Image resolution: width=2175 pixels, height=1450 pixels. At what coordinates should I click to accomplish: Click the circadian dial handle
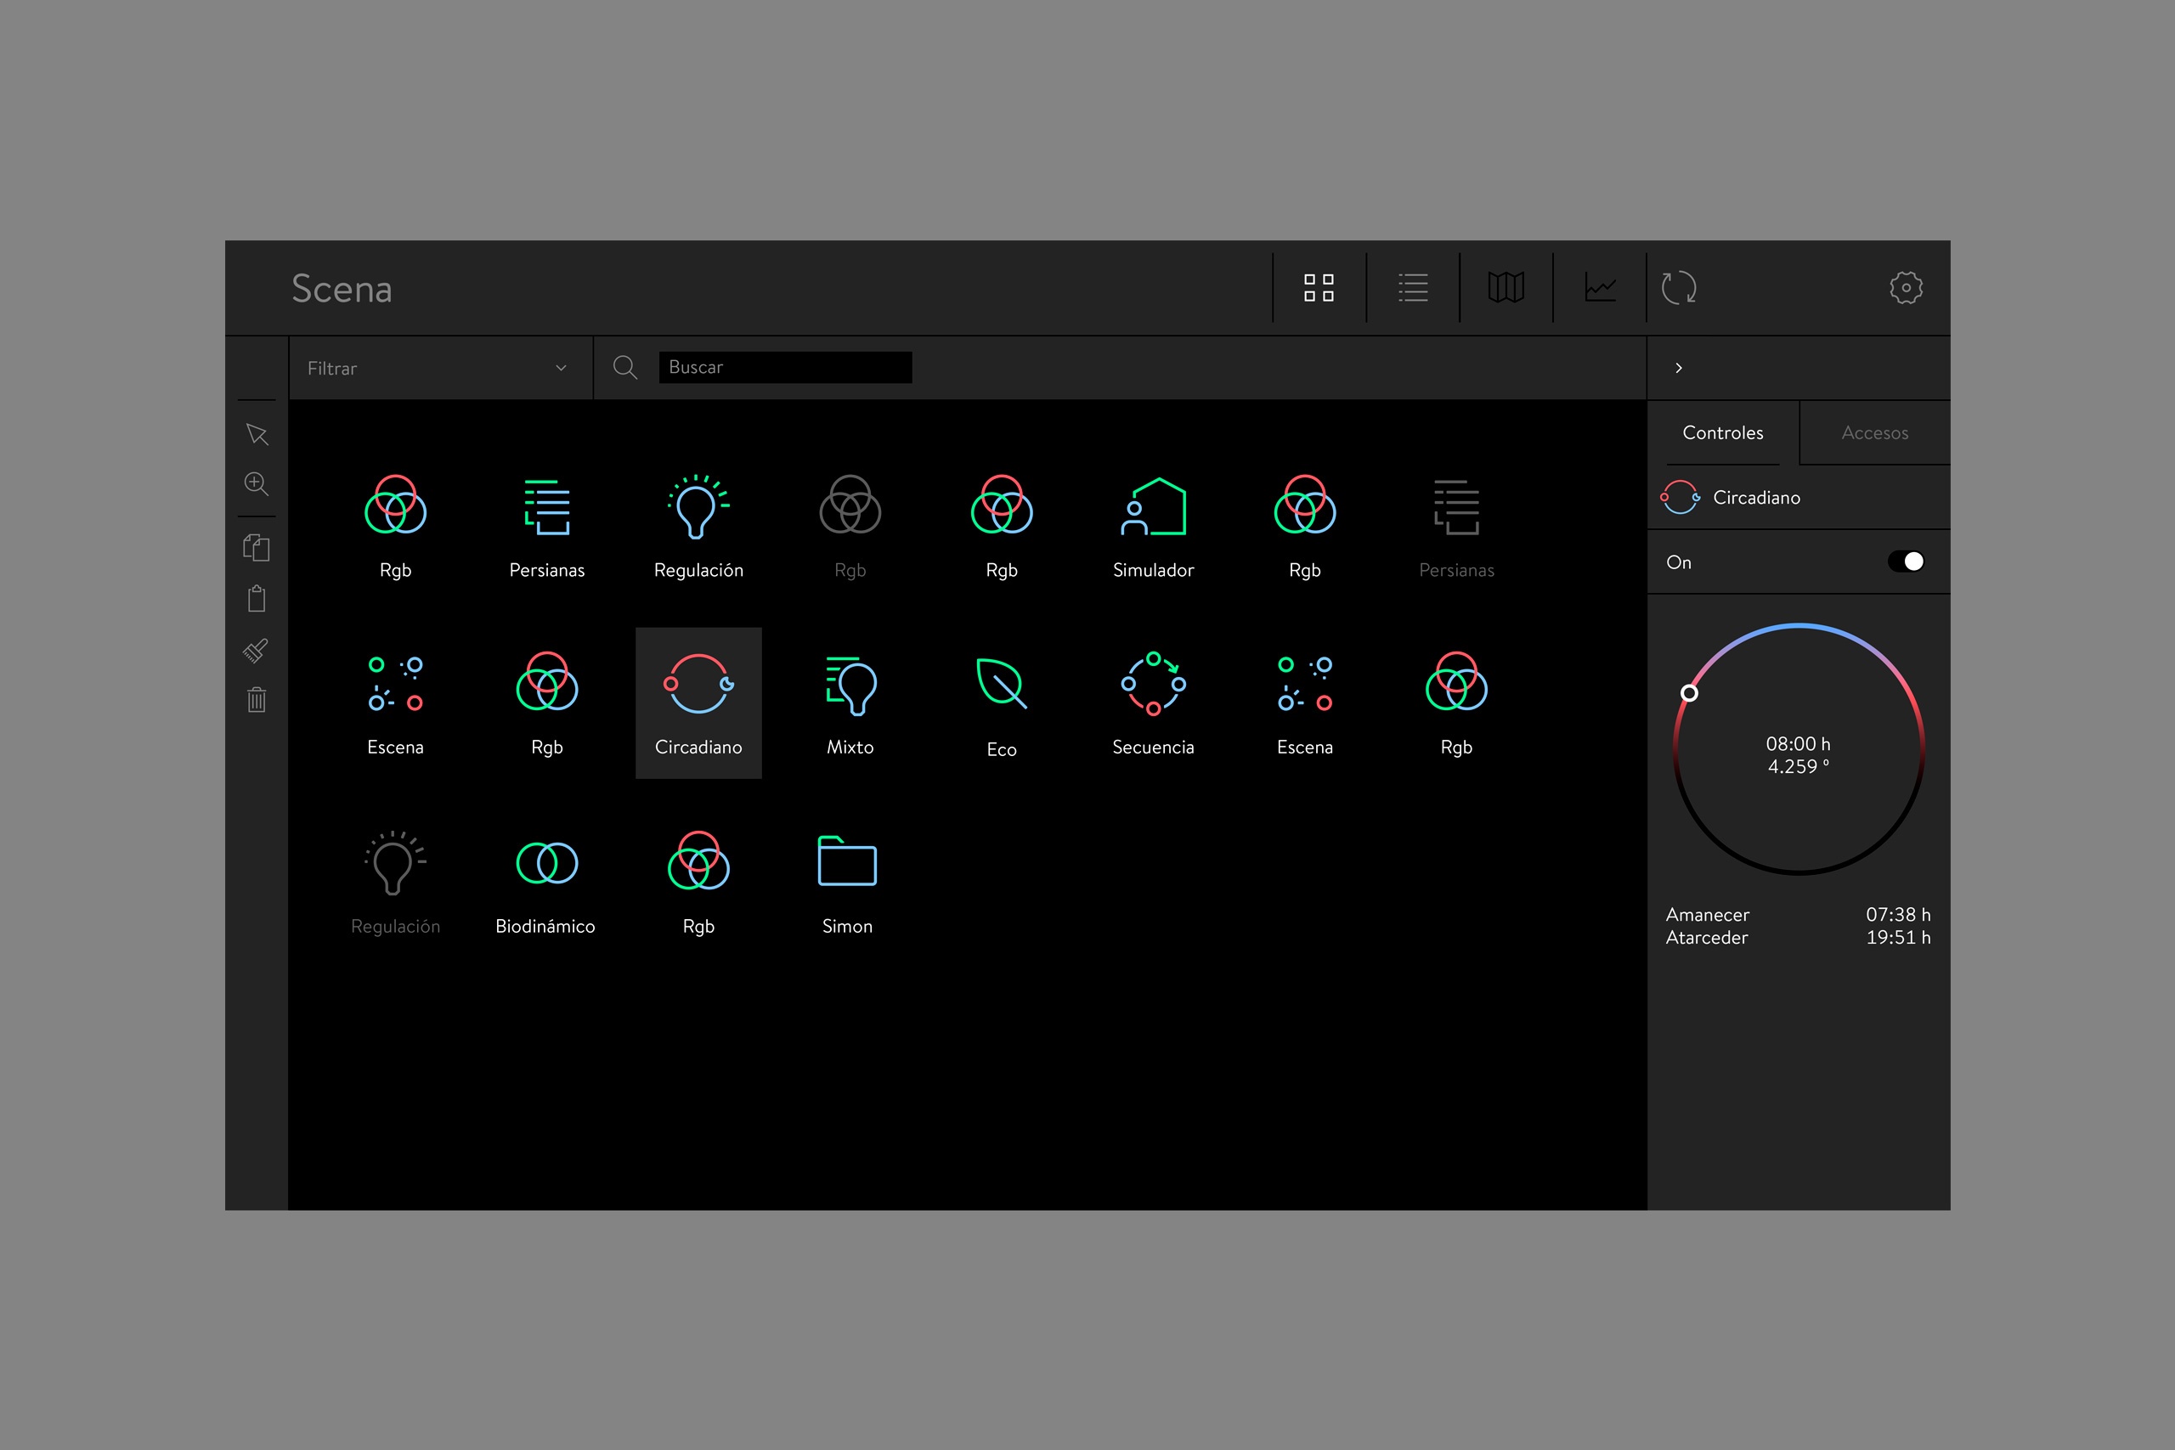tap(1690, 693)
